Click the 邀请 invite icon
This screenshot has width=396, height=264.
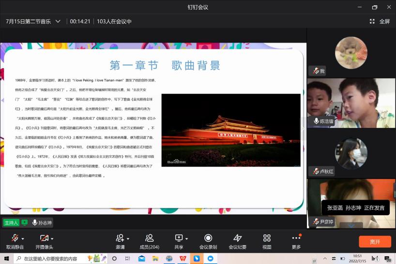[120, 238]
